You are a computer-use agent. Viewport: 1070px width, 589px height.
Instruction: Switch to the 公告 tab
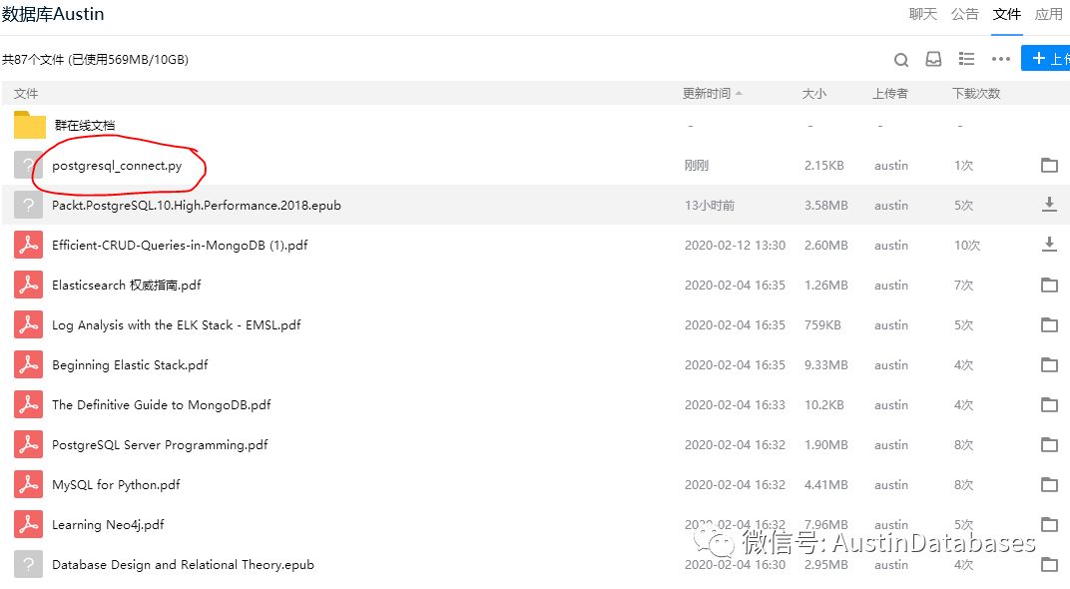[x=965, y=14]
